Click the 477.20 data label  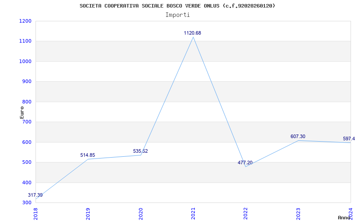coord(245,163)
